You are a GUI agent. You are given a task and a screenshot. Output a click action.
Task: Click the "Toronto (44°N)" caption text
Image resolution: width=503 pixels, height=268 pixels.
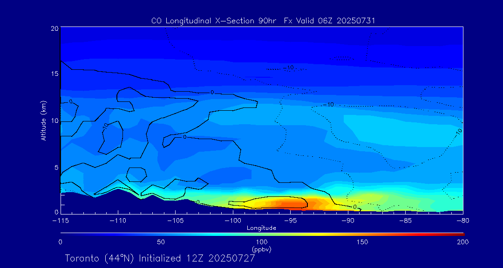[100, 258]
